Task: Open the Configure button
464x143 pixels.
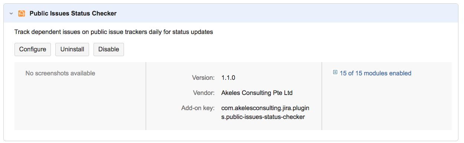Action: tap(33, 49)
